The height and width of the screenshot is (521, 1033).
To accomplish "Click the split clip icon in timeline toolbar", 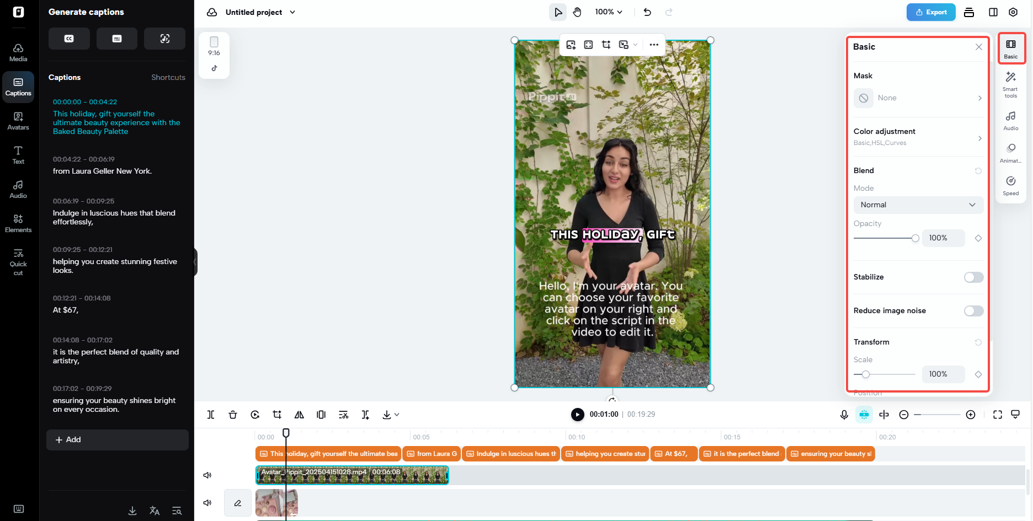I will (x=211, y=415).
